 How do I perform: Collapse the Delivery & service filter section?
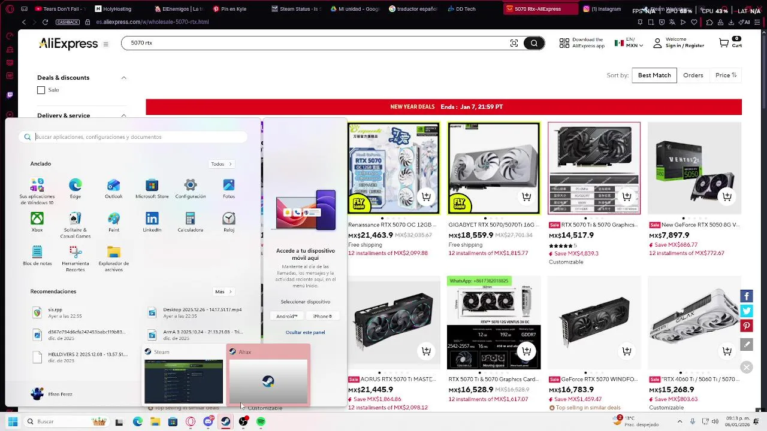[x=124, y=116]
